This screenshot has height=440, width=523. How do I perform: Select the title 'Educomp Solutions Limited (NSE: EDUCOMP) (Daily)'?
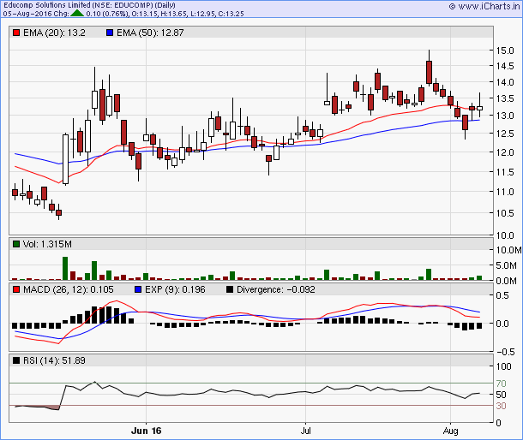point(89,5)
